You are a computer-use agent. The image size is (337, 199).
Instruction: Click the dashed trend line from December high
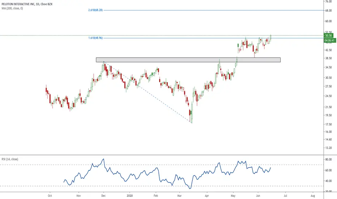[x=147, y=92]
